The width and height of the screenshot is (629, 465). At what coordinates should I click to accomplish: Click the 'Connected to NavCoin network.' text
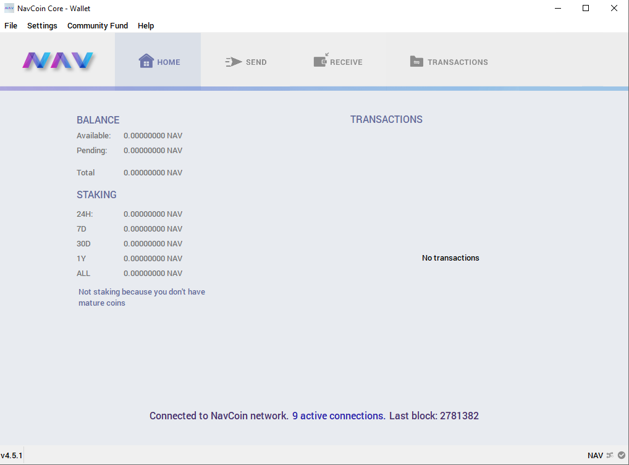click(219, 416)
